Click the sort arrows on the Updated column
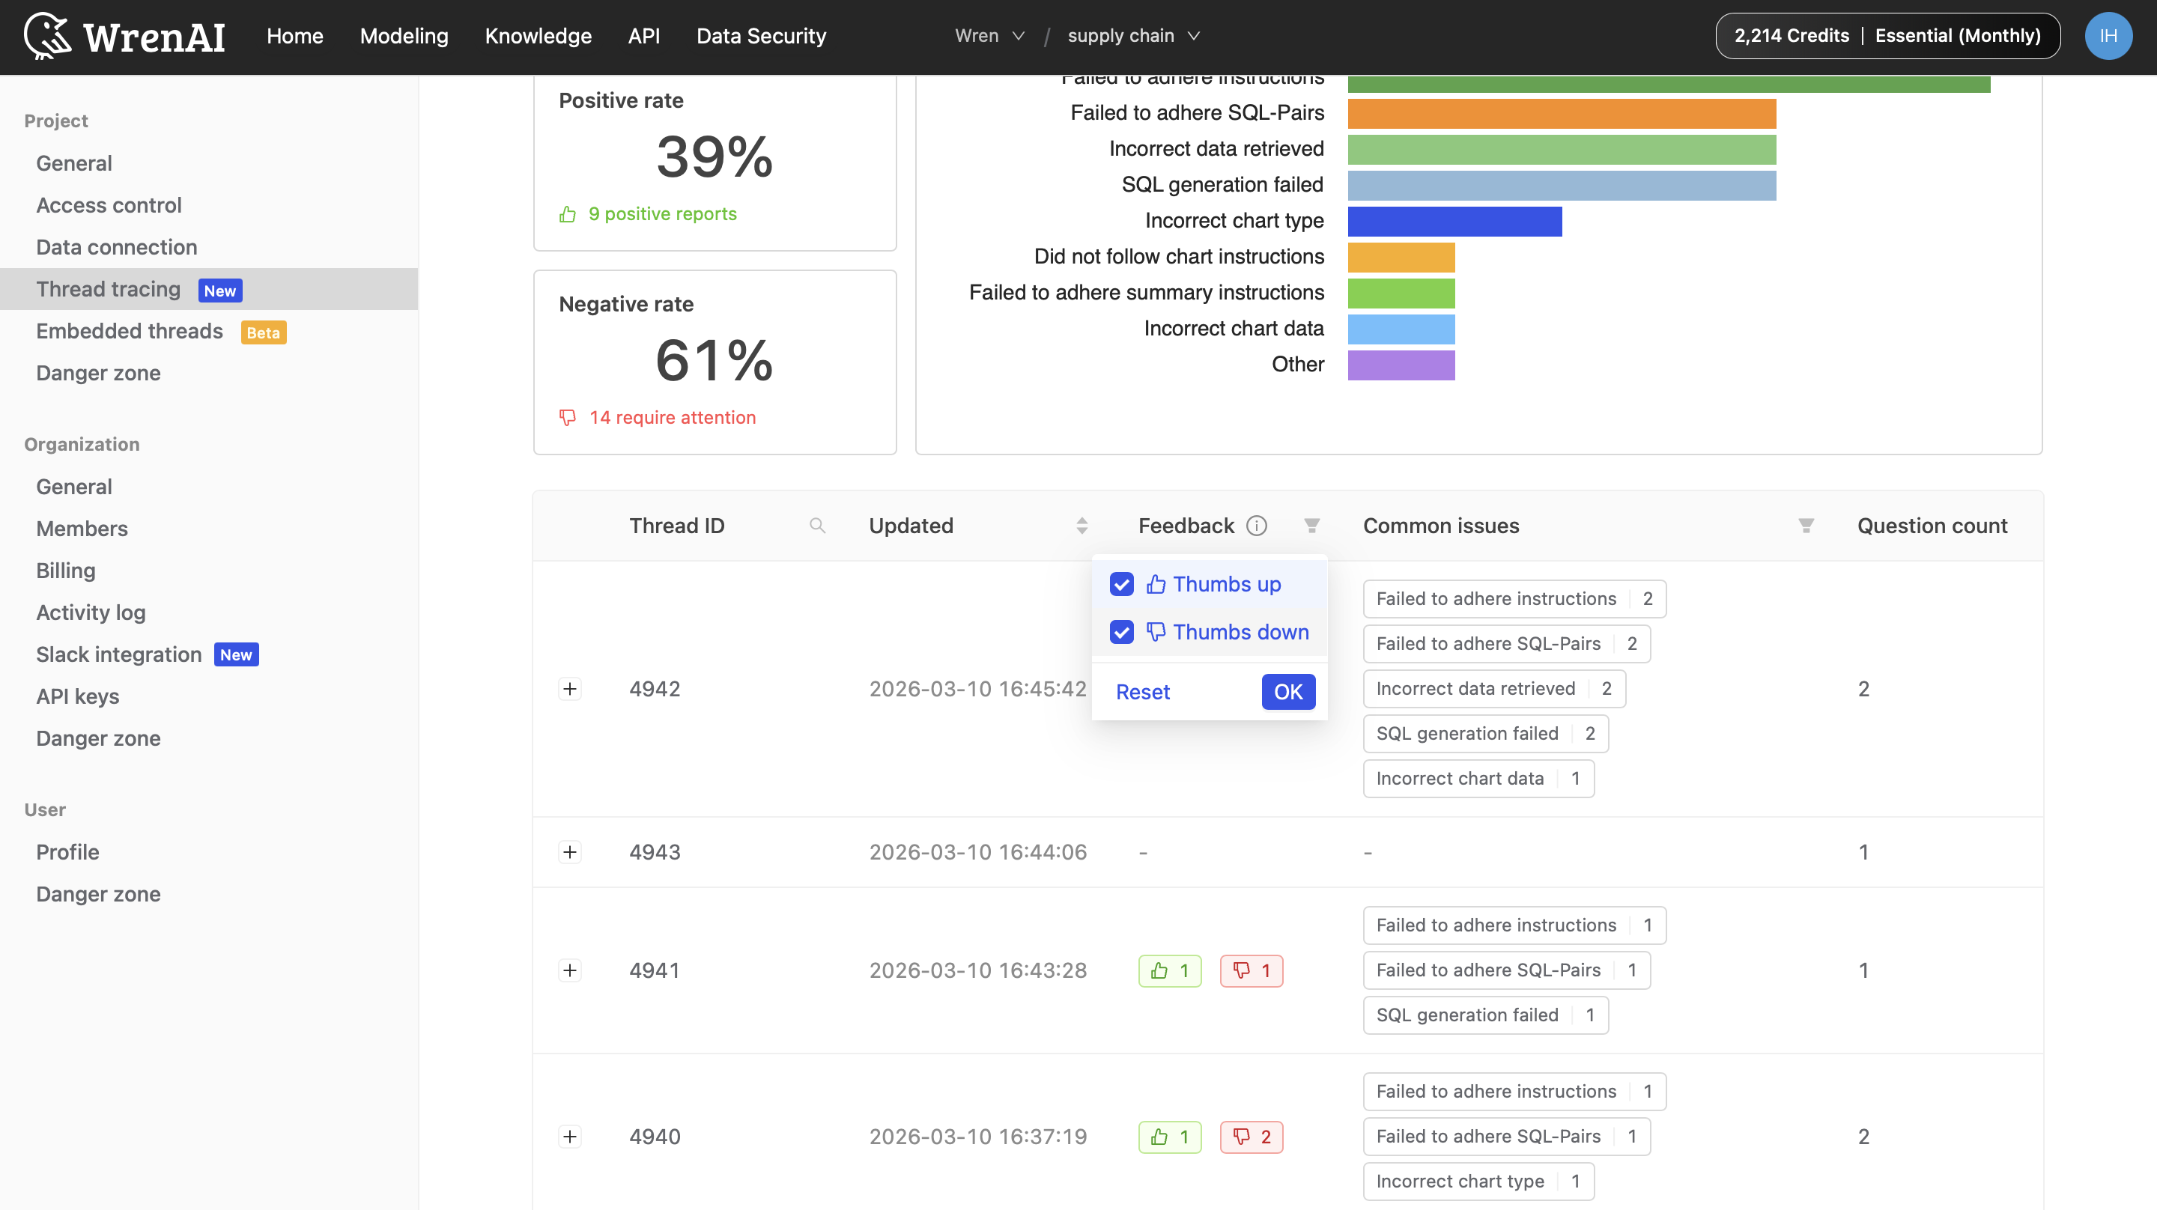2157x1210 pixels. 1081,526
